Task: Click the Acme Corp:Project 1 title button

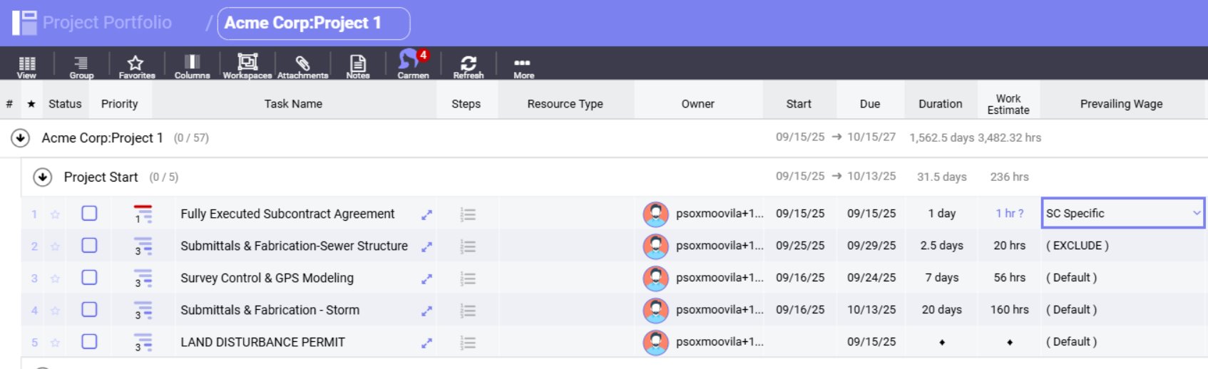Action: [313, 23]
